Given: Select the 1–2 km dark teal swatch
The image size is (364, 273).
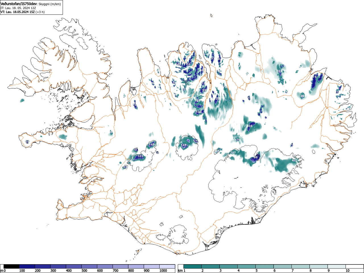Looking at the screenshot, I should 193,266.
